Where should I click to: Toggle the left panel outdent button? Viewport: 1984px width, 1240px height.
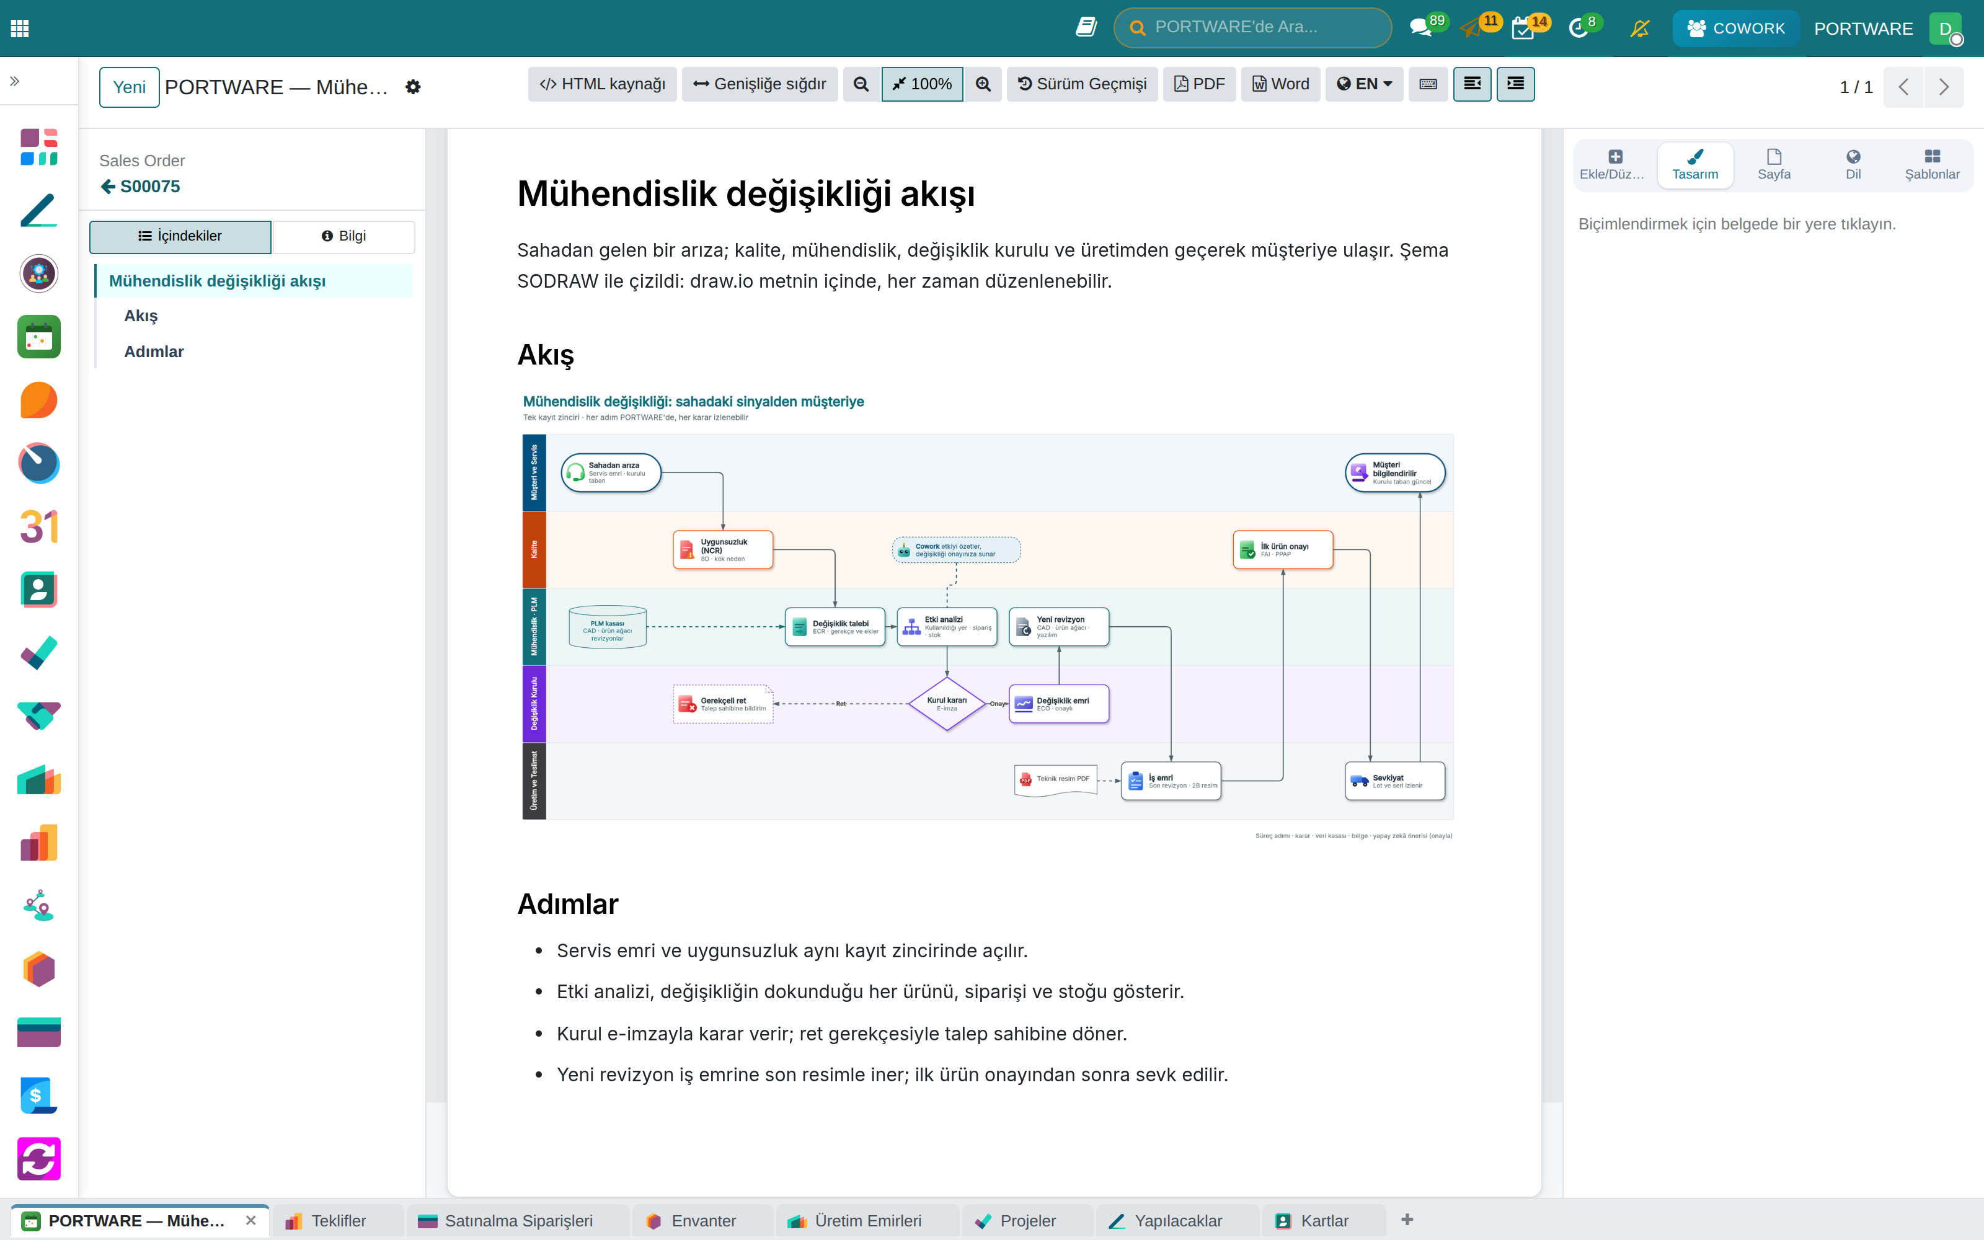[1472, 84]
